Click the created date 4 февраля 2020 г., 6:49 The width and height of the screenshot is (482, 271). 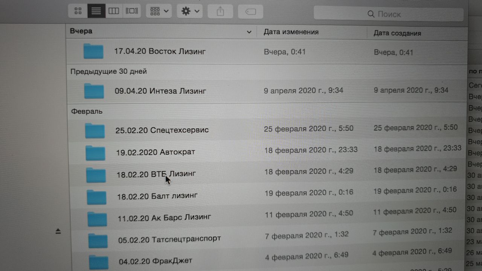pyautogui.click(x=412, y=252)
